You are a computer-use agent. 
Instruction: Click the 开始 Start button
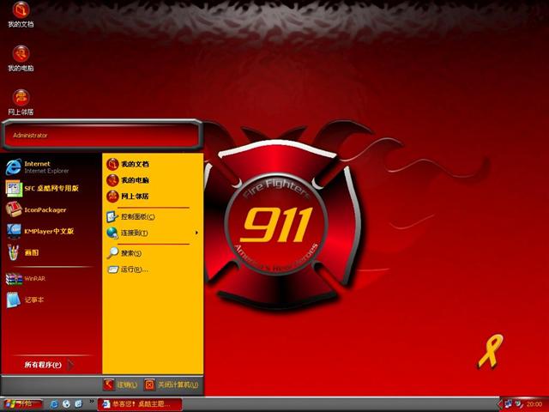22,404
